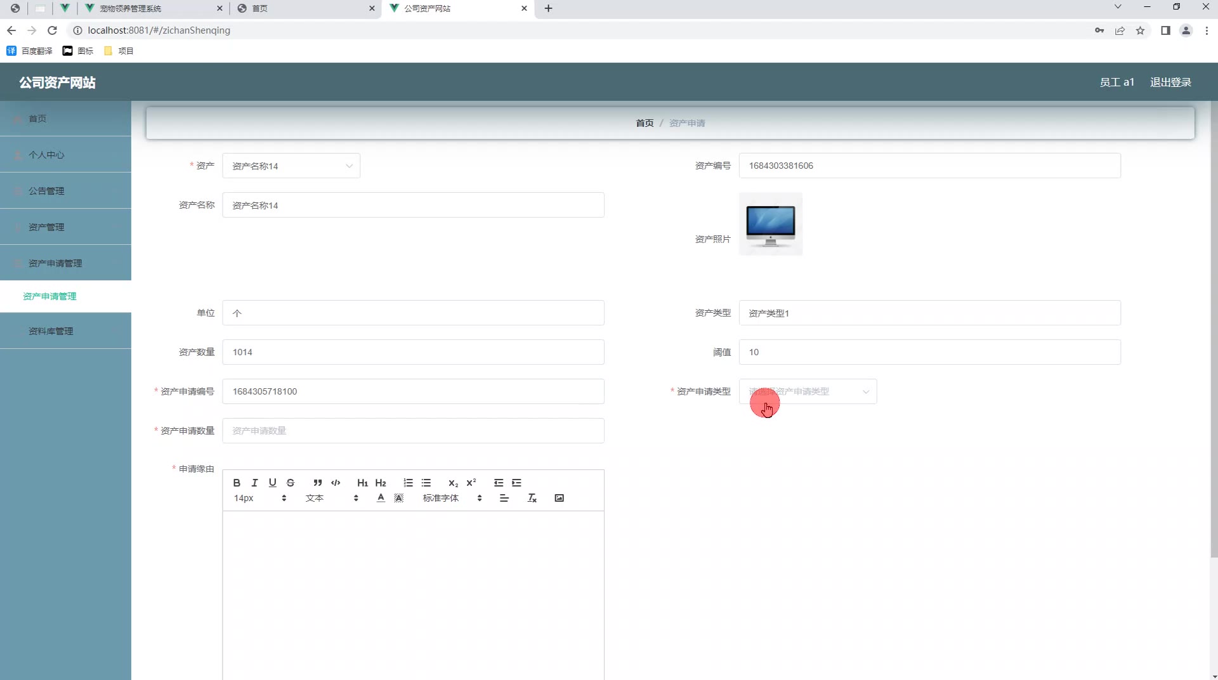1218x680 pixels.
Task: Insert an image into the editor
Action: click(559, 498)
